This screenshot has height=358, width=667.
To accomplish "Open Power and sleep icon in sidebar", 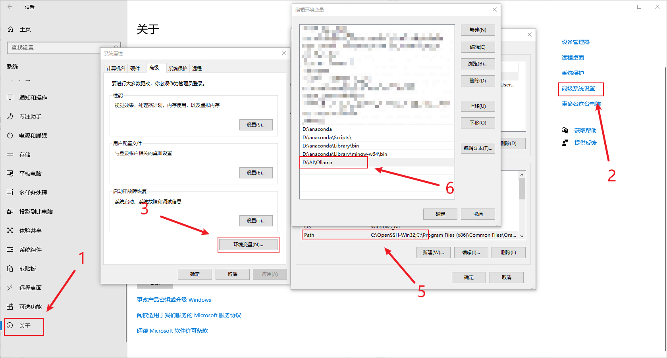I will click(x=10, y=136).
